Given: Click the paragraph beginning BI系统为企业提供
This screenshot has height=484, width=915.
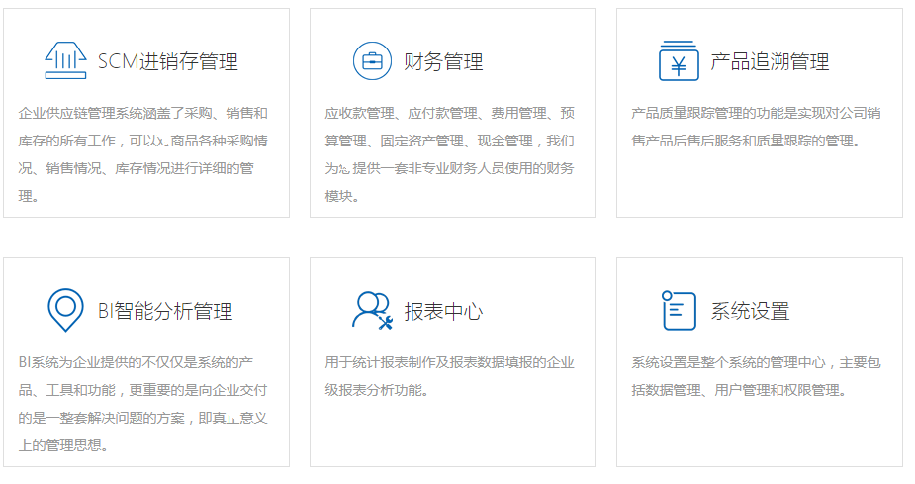Looking at the screenshot, I should click(x=143, y=403).
